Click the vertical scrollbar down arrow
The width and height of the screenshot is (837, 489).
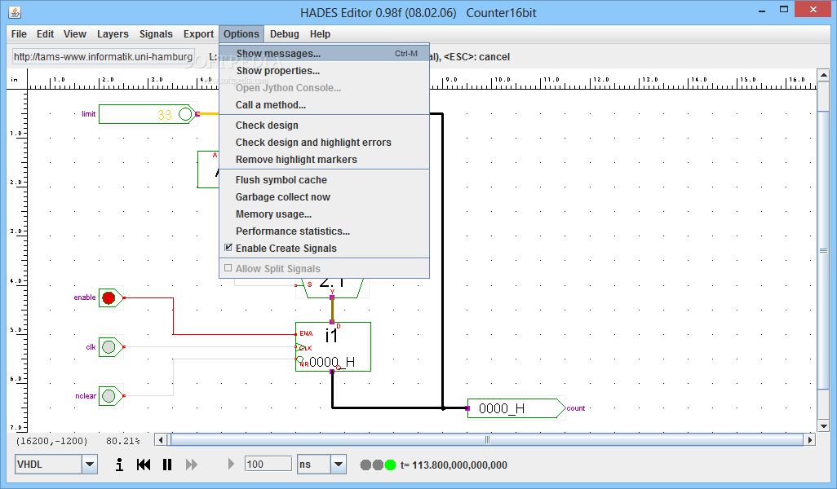[x=823, y=425]
